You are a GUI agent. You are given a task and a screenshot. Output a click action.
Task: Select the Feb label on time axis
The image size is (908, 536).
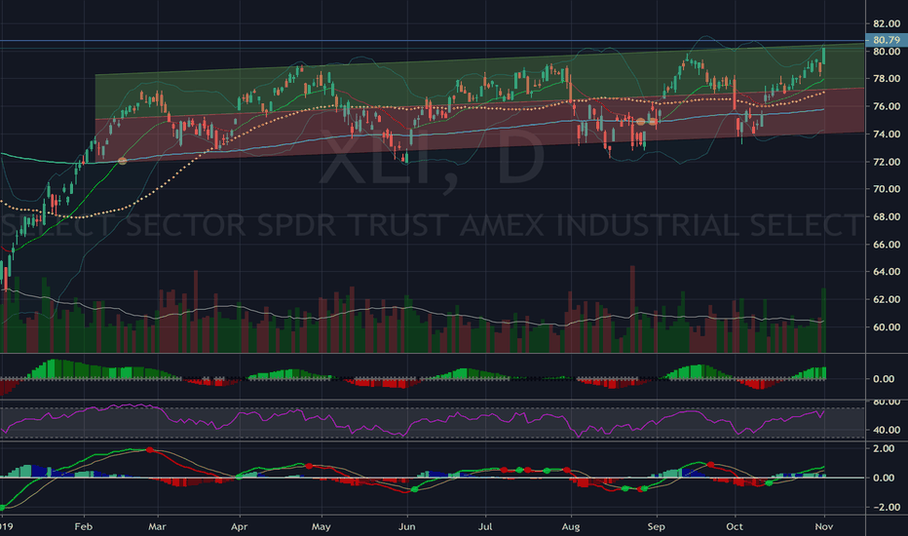click(84, 526)
